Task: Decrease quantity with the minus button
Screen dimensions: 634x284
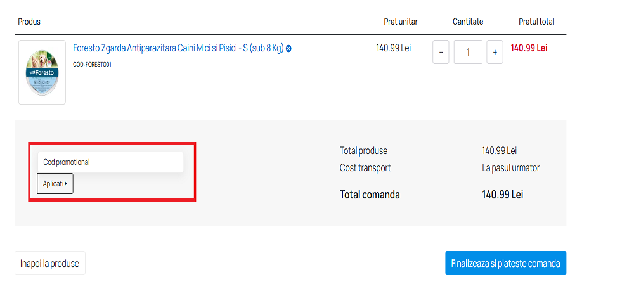Action: pyautogui.click(x=441, y=52)
